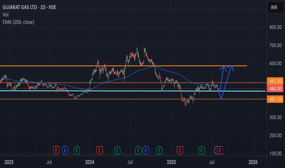Select the green E marker in late 2024
The image size is (285, 168).
pos(159,150)
